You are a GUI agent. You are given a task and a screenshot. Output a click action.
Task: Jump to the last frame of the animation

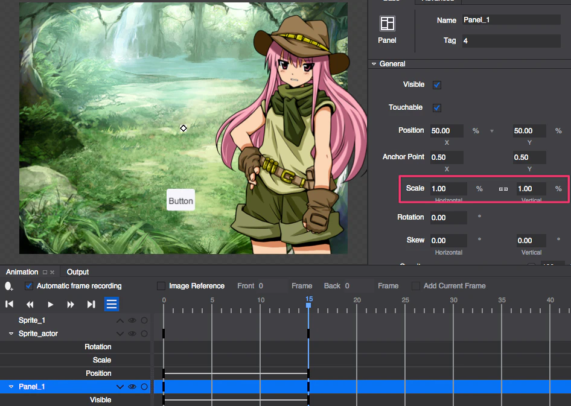(91, 304)
